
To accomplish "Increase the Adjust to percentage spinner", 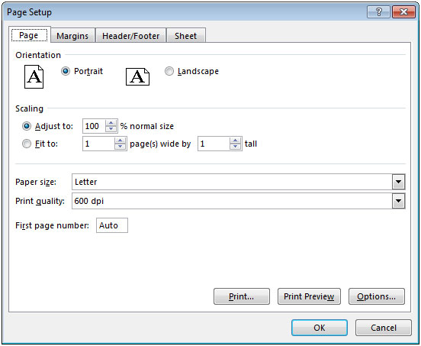I will click(x=111, y=123).
